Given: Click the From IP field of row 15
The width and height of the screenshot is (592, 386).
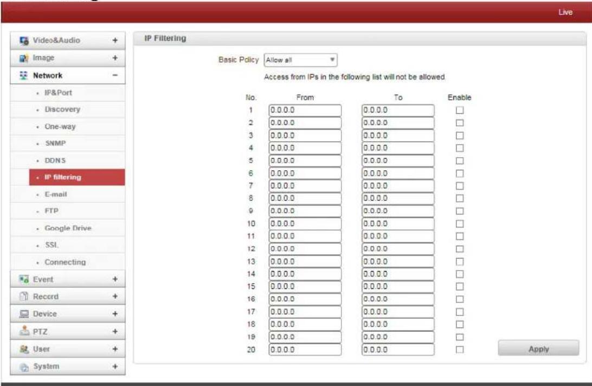Looking at the screenshot, I should click(x=305, y=287).
